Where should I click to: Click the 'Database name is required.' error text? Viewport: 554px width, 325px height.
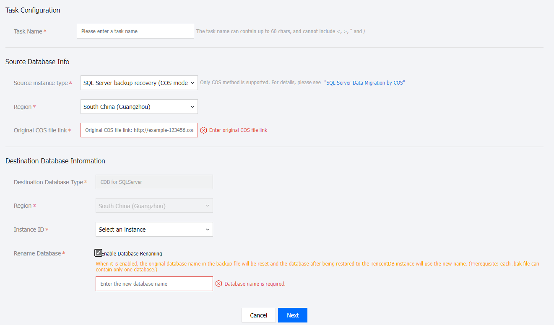255,284
